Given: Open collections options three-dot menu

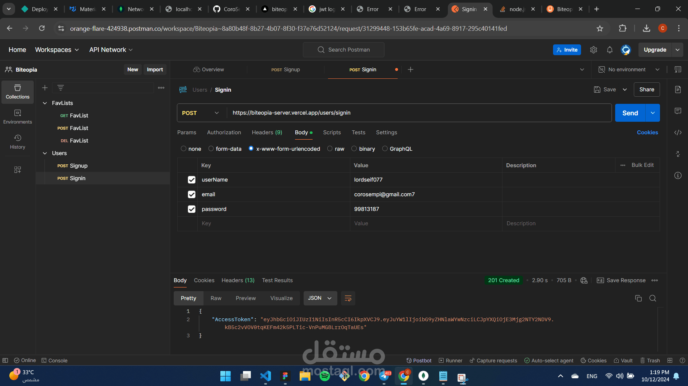Looking at the screenshot, I should tap(161, 88).
